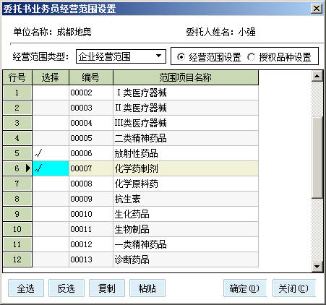326x305 pixels.
Task: Click the 复制 button
Action: pos(107,288)
